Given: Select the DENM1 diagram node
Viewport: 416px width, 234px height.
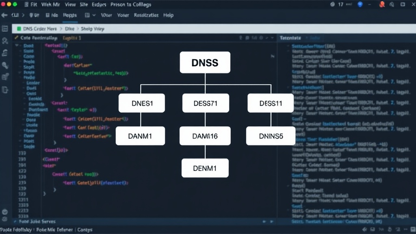Looking at the screenshot, I should point(205,168).
